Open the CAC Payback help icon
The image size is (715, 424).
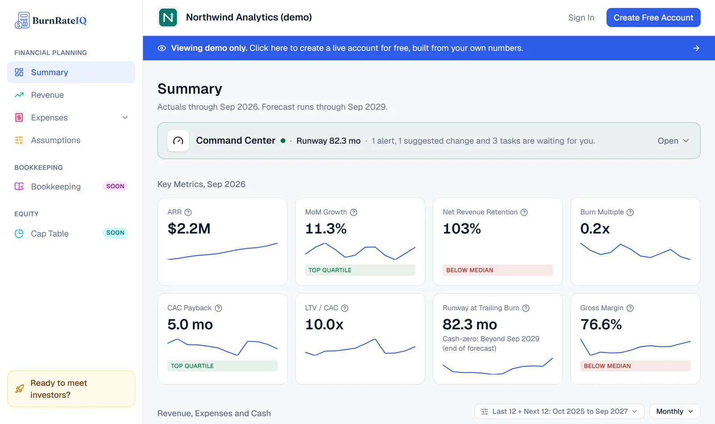[x=219, y=308]
